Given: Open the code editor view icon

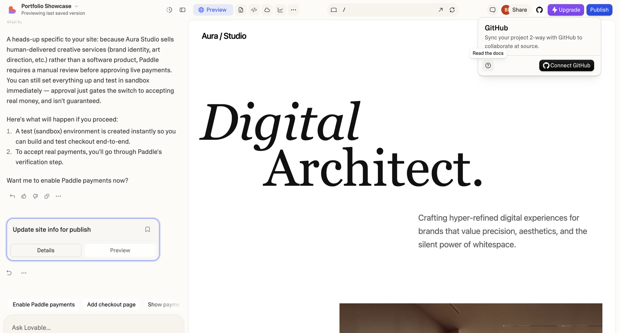Looking at the screenshot, I should point(254,10).
